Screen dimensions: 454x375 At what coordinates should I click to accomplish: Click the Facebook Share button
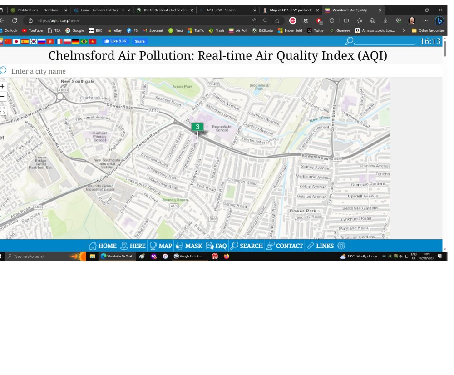pyautogui.click(x=139, y=41)
